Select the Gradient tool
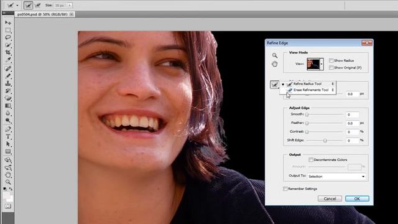Viewport: 398px width, 224px height. [x=8, y=106]
